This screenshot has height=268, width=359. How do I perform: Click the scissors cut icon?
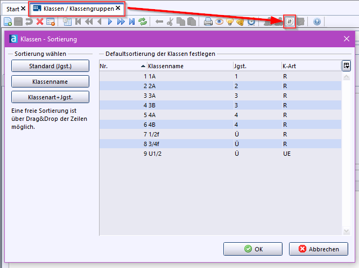pos(170,21)
